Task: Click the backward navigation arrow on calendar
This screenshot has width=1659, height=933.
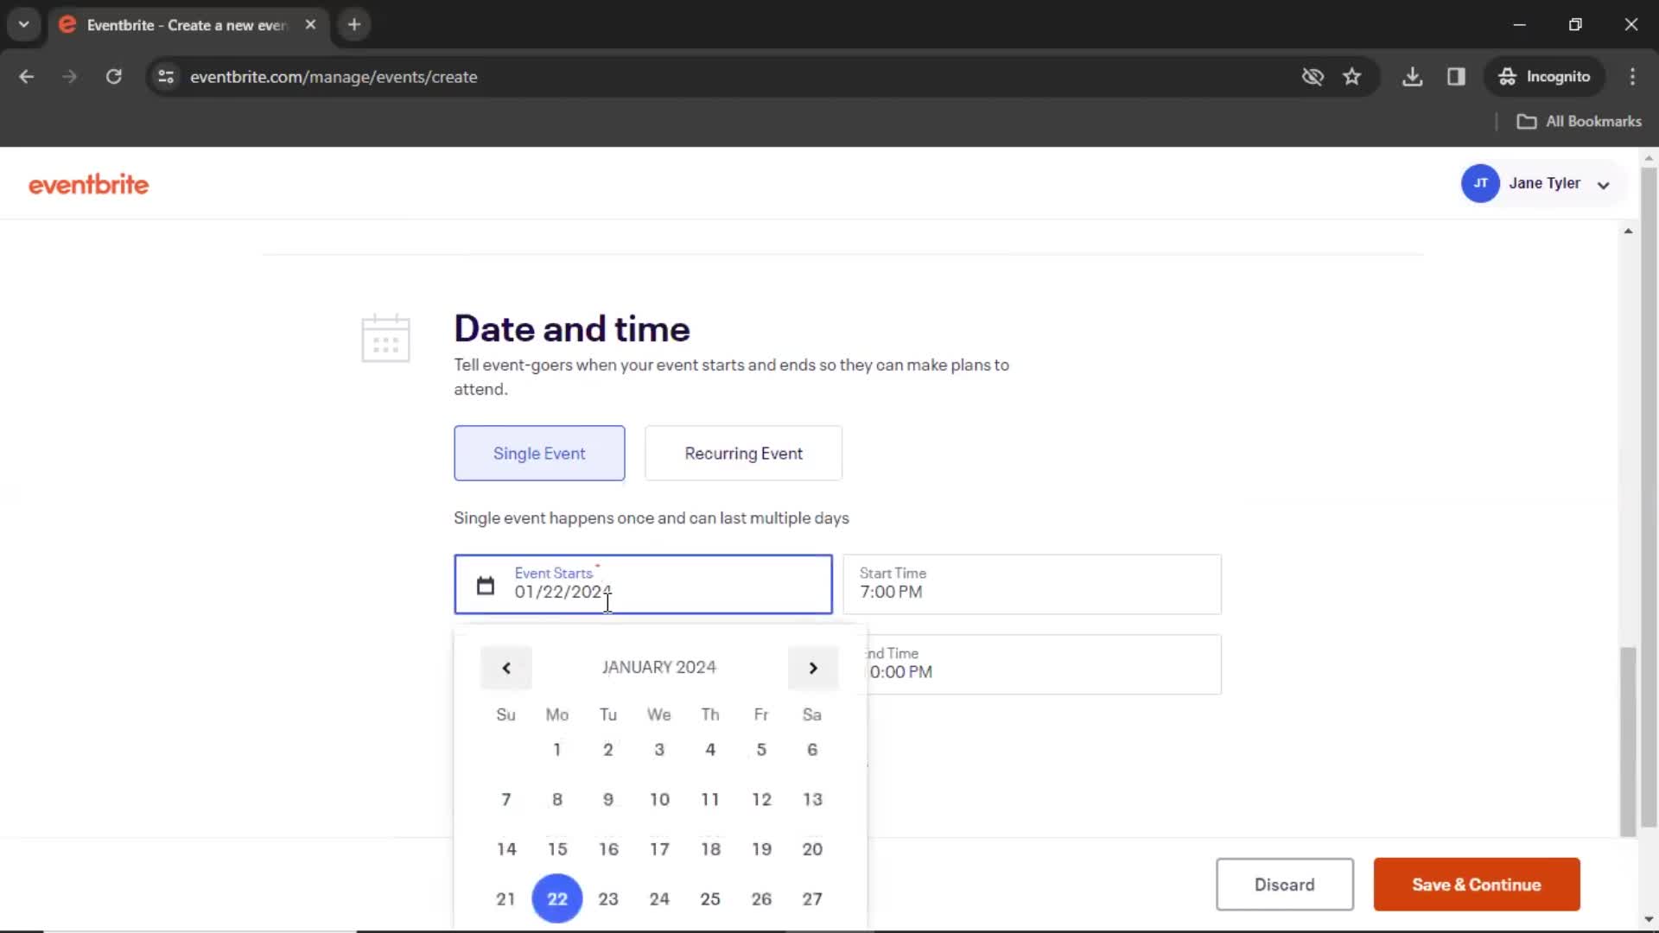Action: click(x=505, y=668)
